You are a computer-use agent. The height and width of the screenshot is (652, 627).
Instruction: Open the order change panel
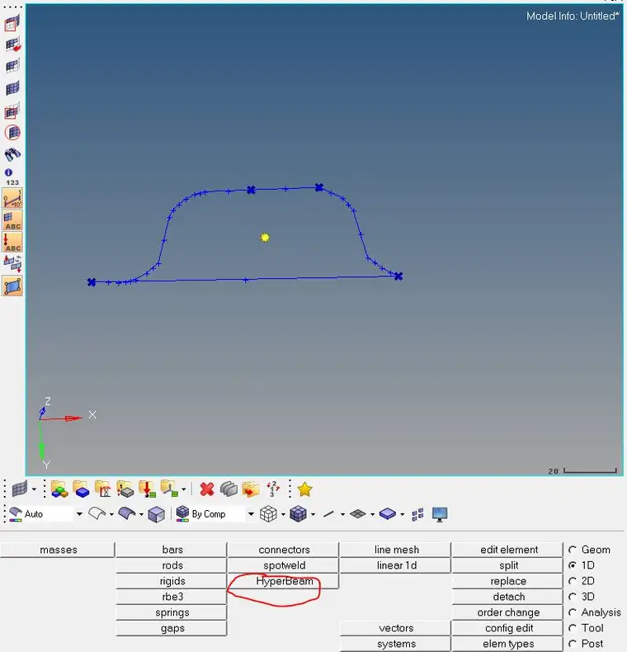[507, 612]
